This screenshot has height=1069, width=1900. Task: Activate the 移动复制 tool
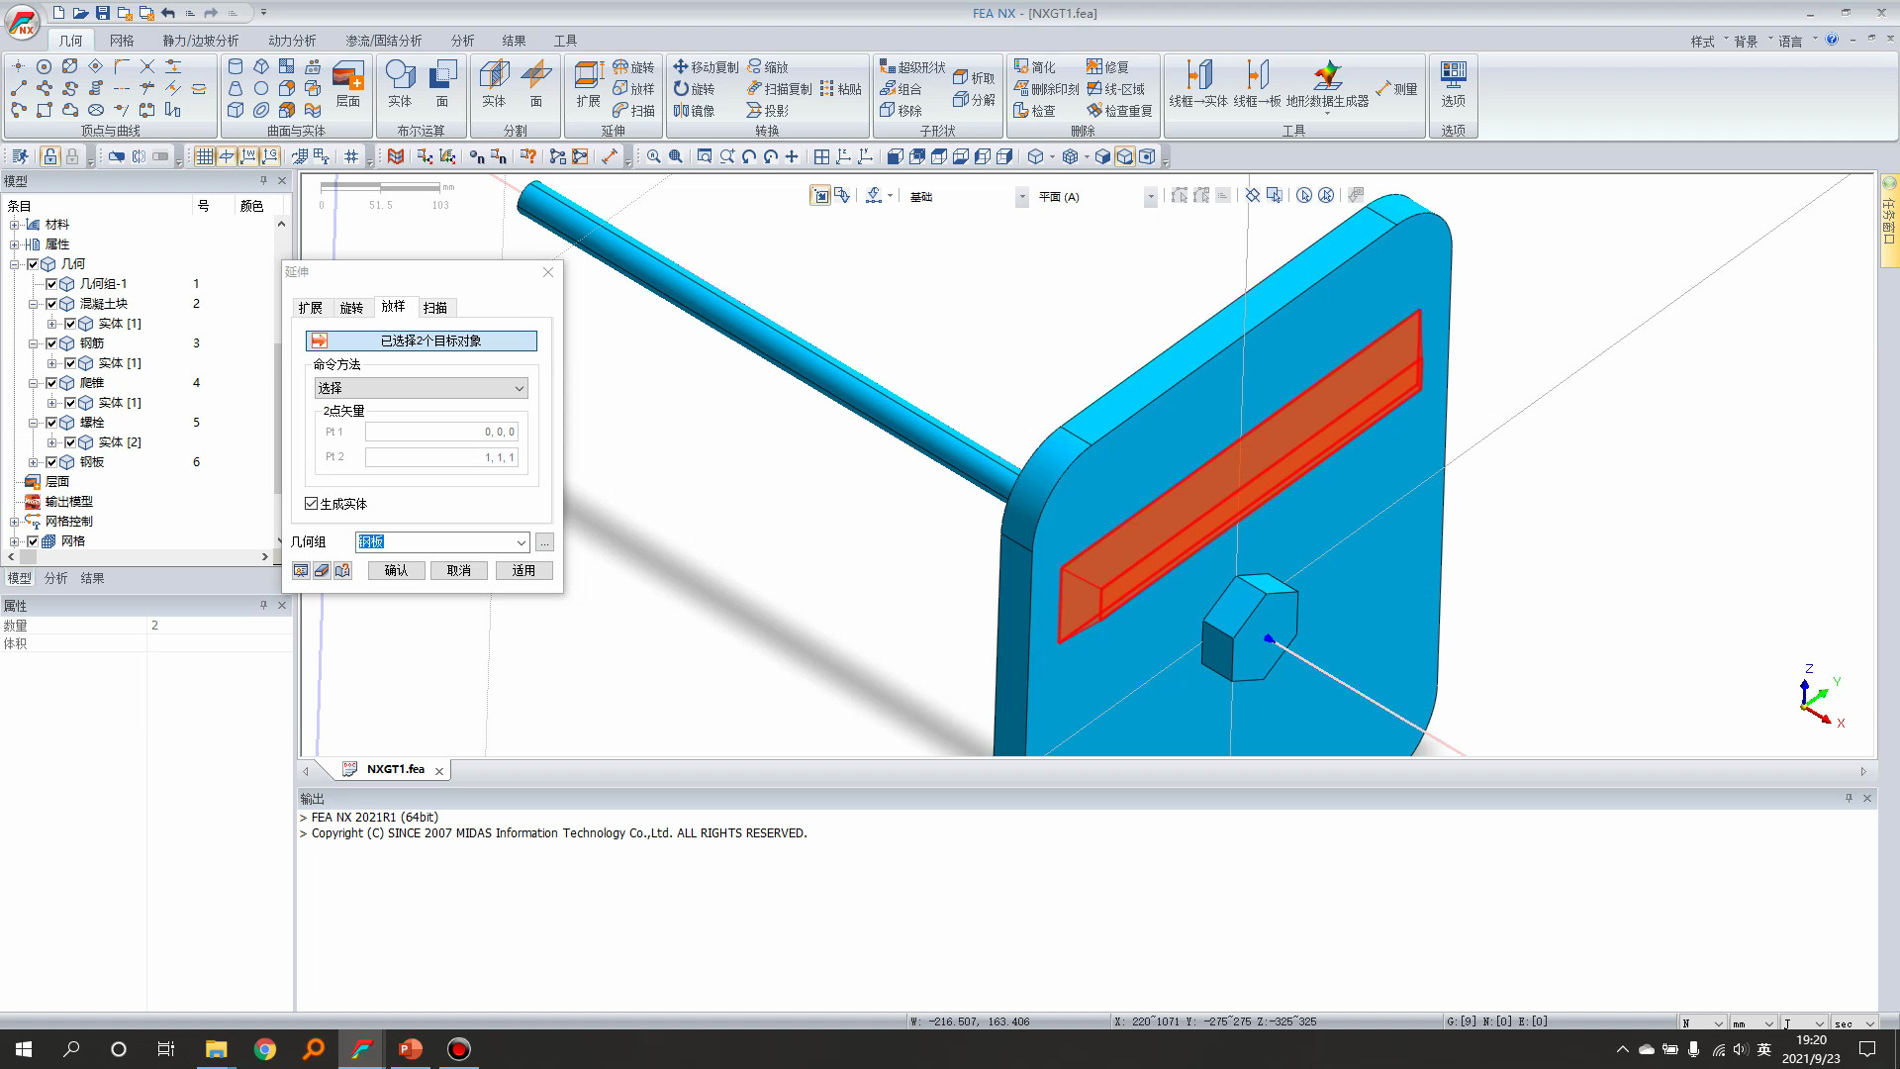tap(705, 66)
